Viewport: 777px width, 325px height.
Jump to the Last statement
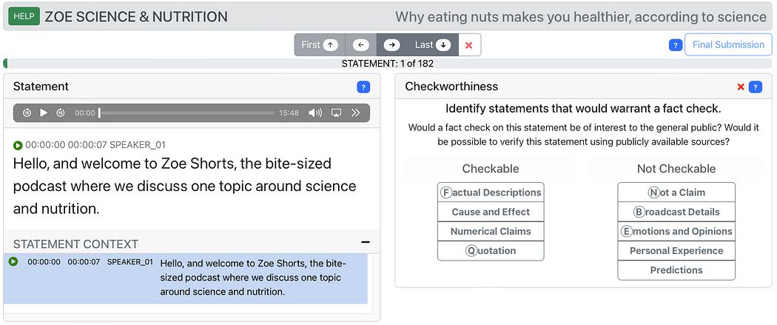click(x=433, y=45)
